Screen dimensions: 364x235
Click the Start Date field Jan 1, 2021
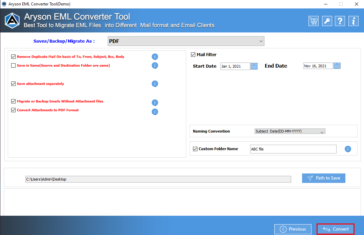(235, 66)
